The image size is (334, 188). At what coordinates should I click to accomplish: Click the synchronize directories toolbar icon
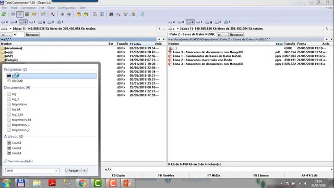125,14
